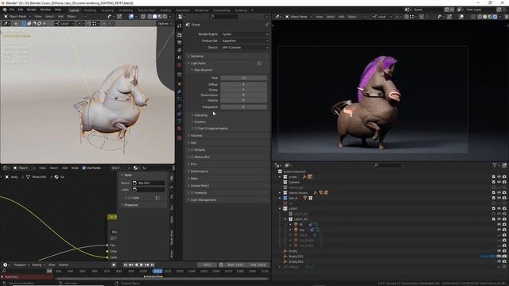Open the Edit menu

click(21, 10)
